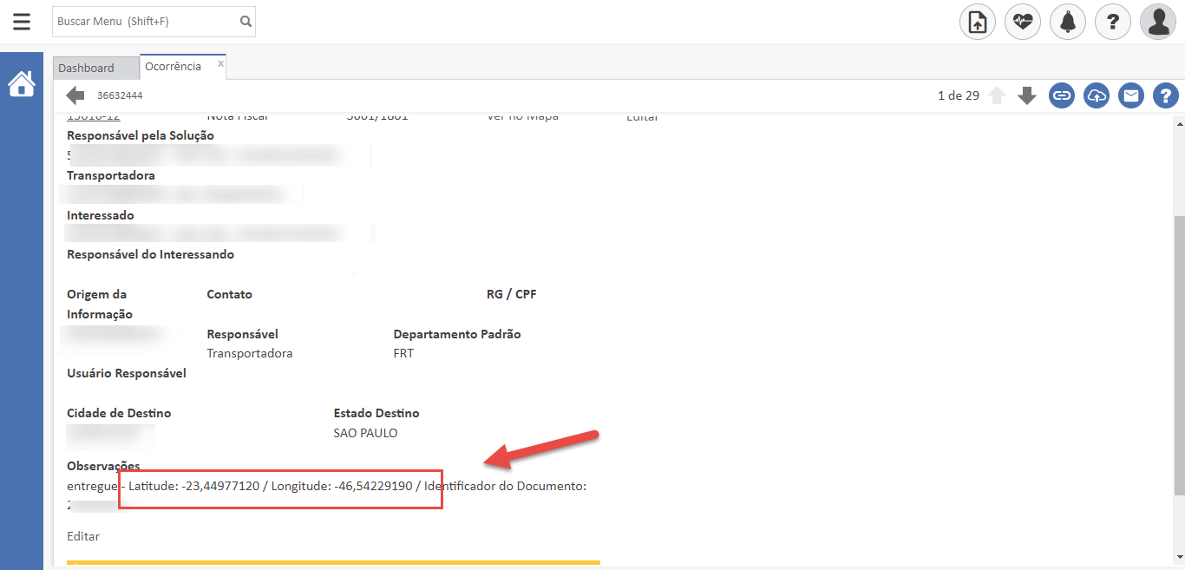Click the blue cloud upload icon
The image size is (1185, 570).
pyautogui.click(x=1097, y=95)
